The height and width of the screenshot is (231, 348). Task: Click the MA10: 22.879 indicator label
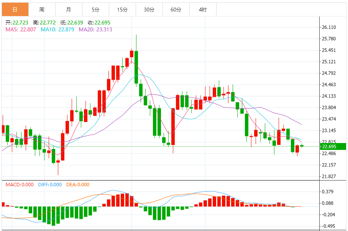57,30
